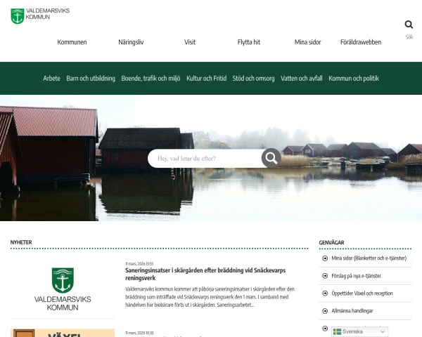Click arrow icon beside Förslag på nya e-tjänster
The width and height of the screenshot is (422, 337).
(x=325, y=276)
